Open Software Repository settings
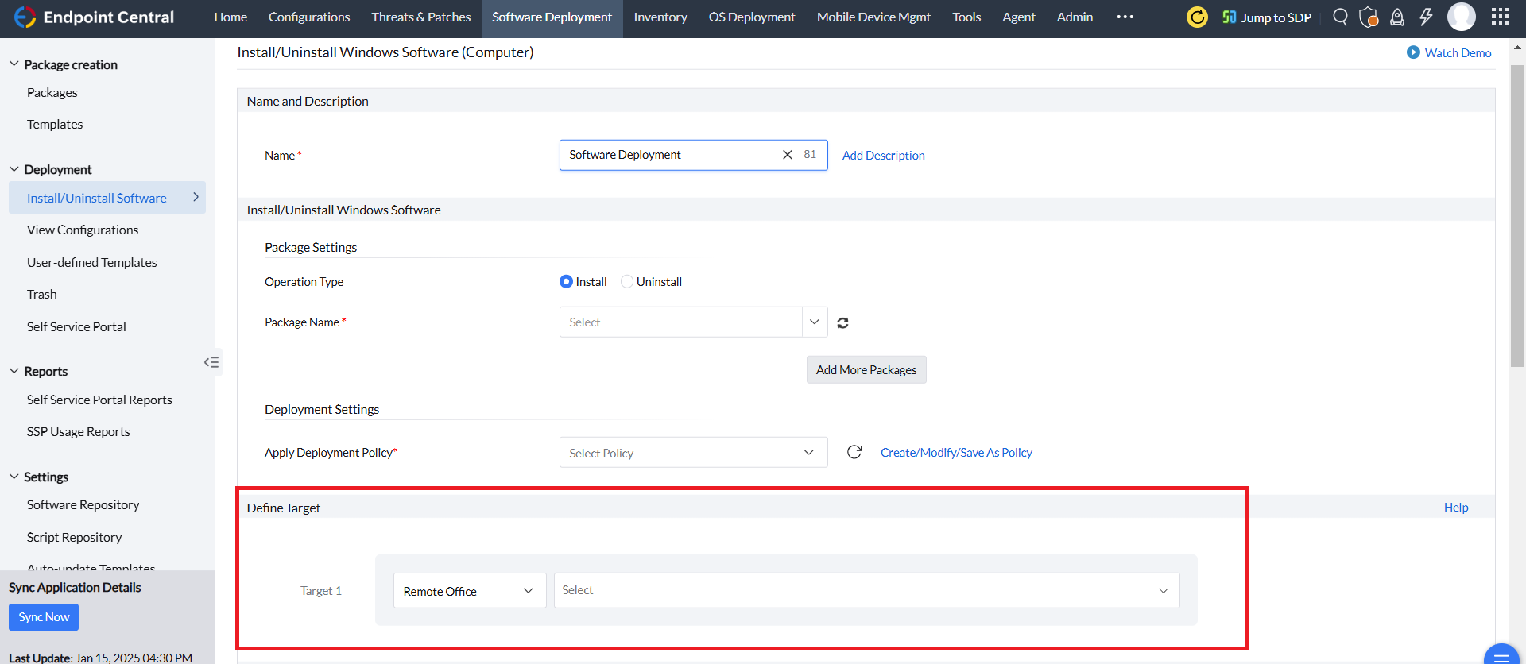The width and height of the screenshot is (1526, 664). [x=83, y=505]
